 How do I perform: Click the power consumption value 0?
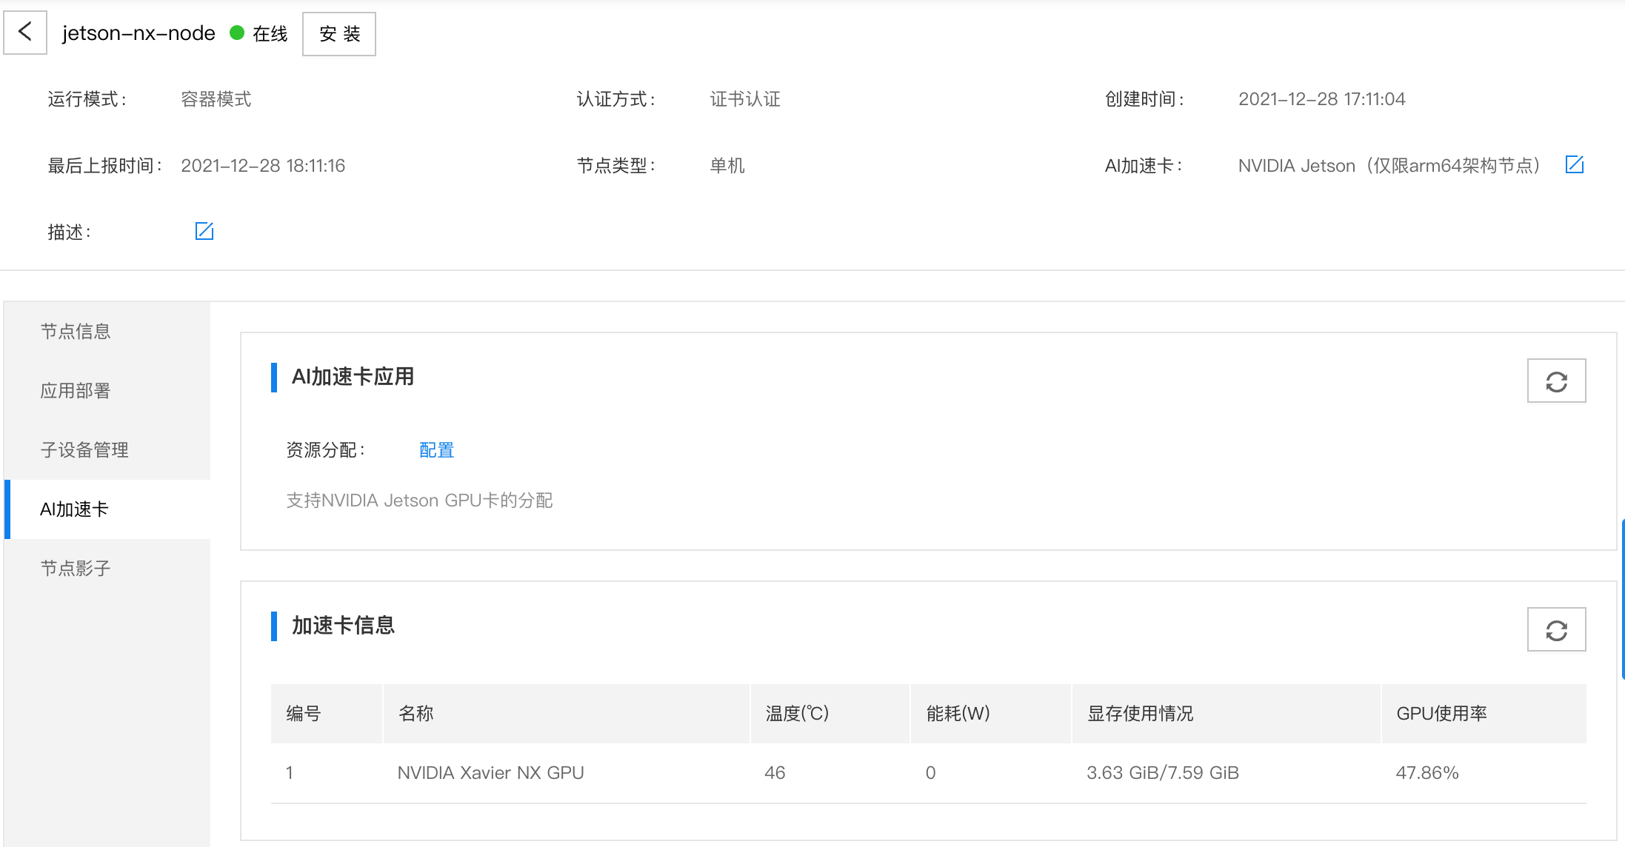[931, 773]
